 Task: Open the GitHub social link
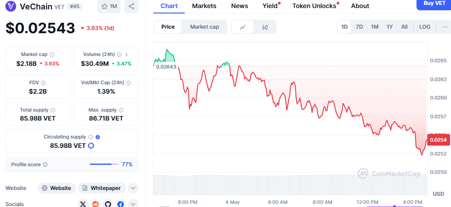[108, 204]
